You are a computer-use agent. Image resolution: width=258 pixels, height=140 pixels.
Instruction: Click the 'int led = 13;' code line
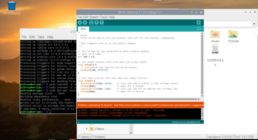pos(86,57)
